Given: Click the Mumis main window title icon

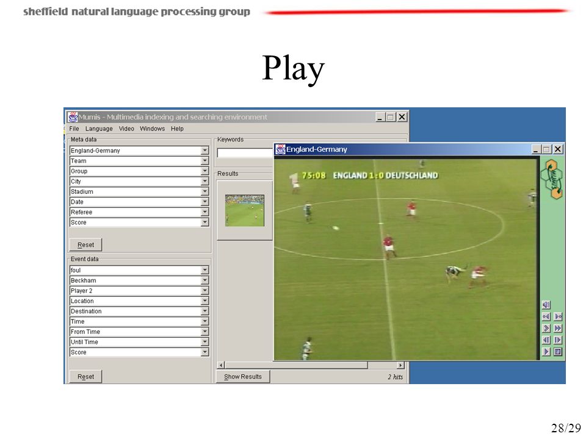Looking at the screenshot, I should coord(73,117).
